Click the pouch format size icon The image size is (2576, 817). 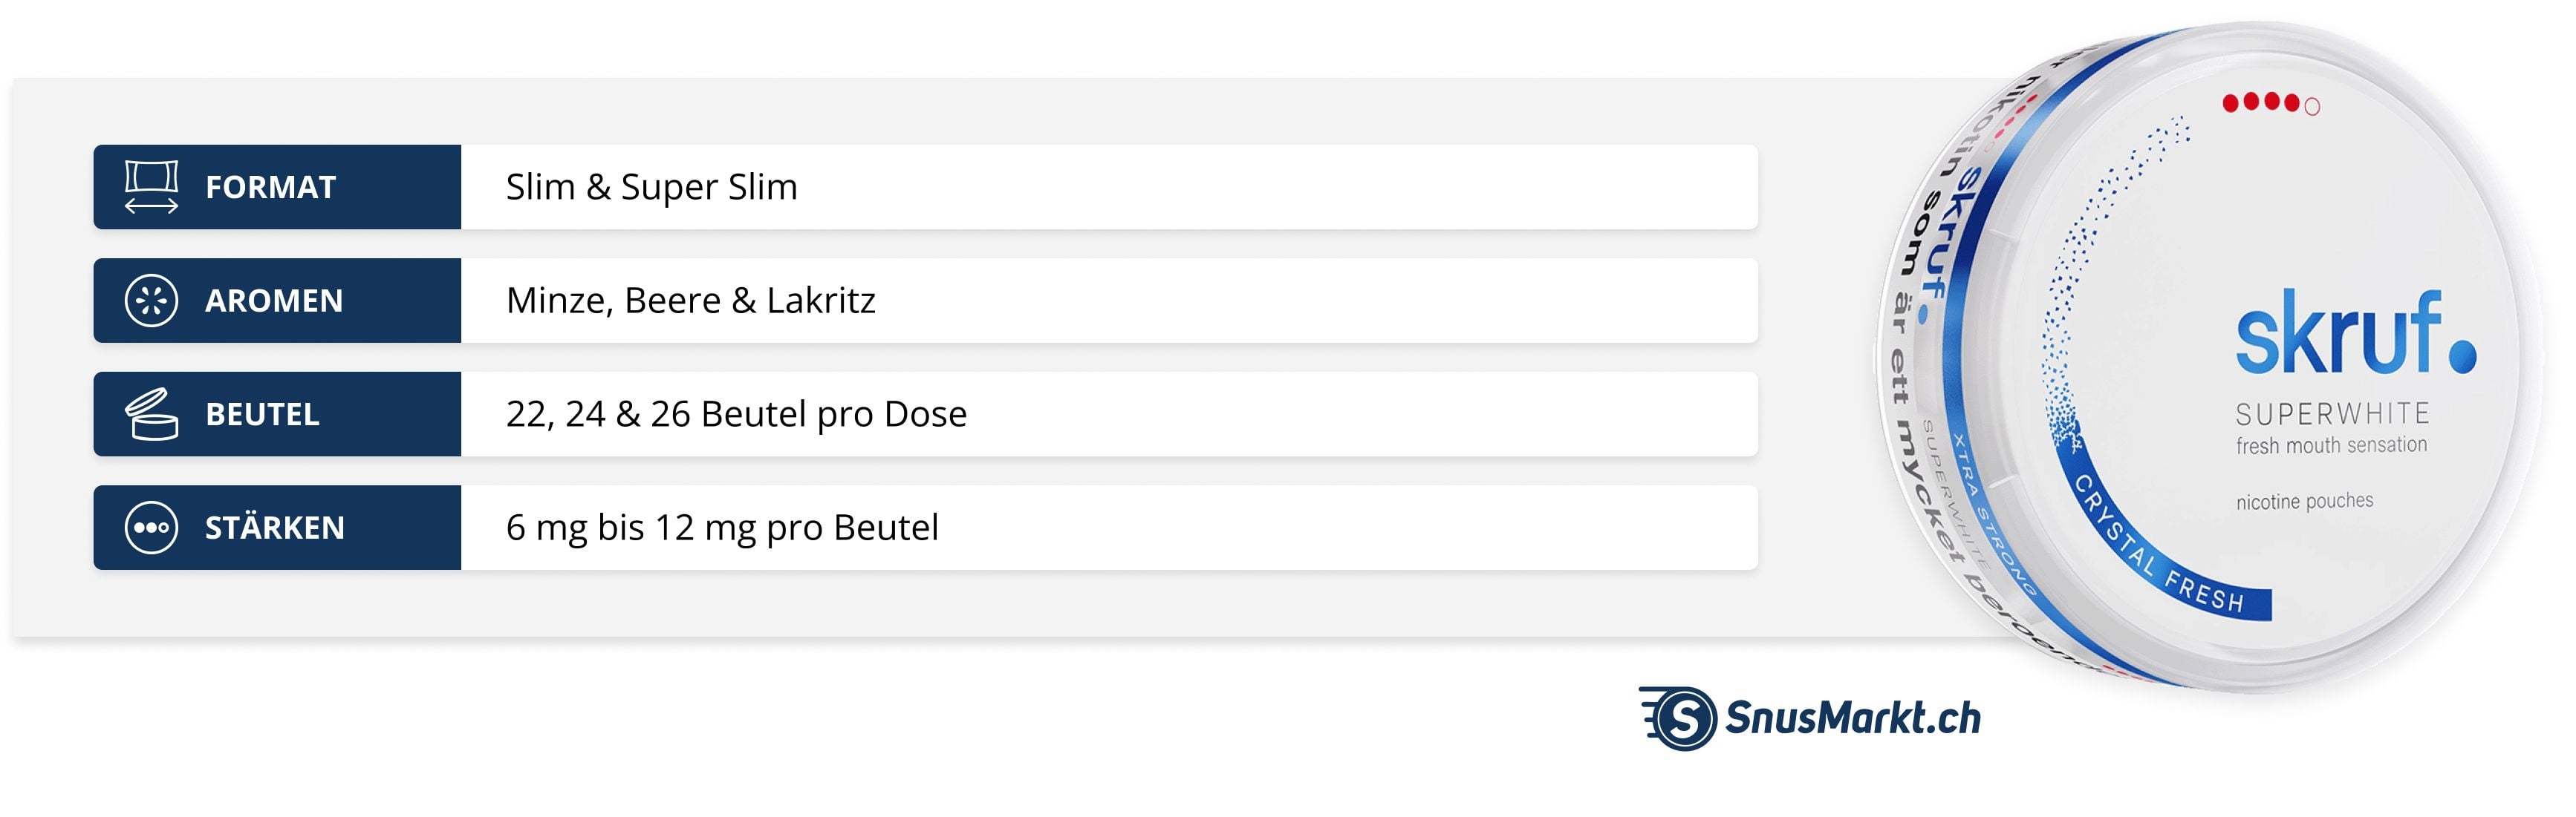(151, 187)
